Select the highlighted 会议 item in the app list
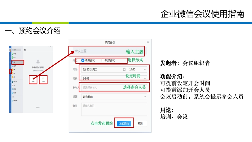The image size is (252, 142). pyautogui.click(x=18, y=62)
